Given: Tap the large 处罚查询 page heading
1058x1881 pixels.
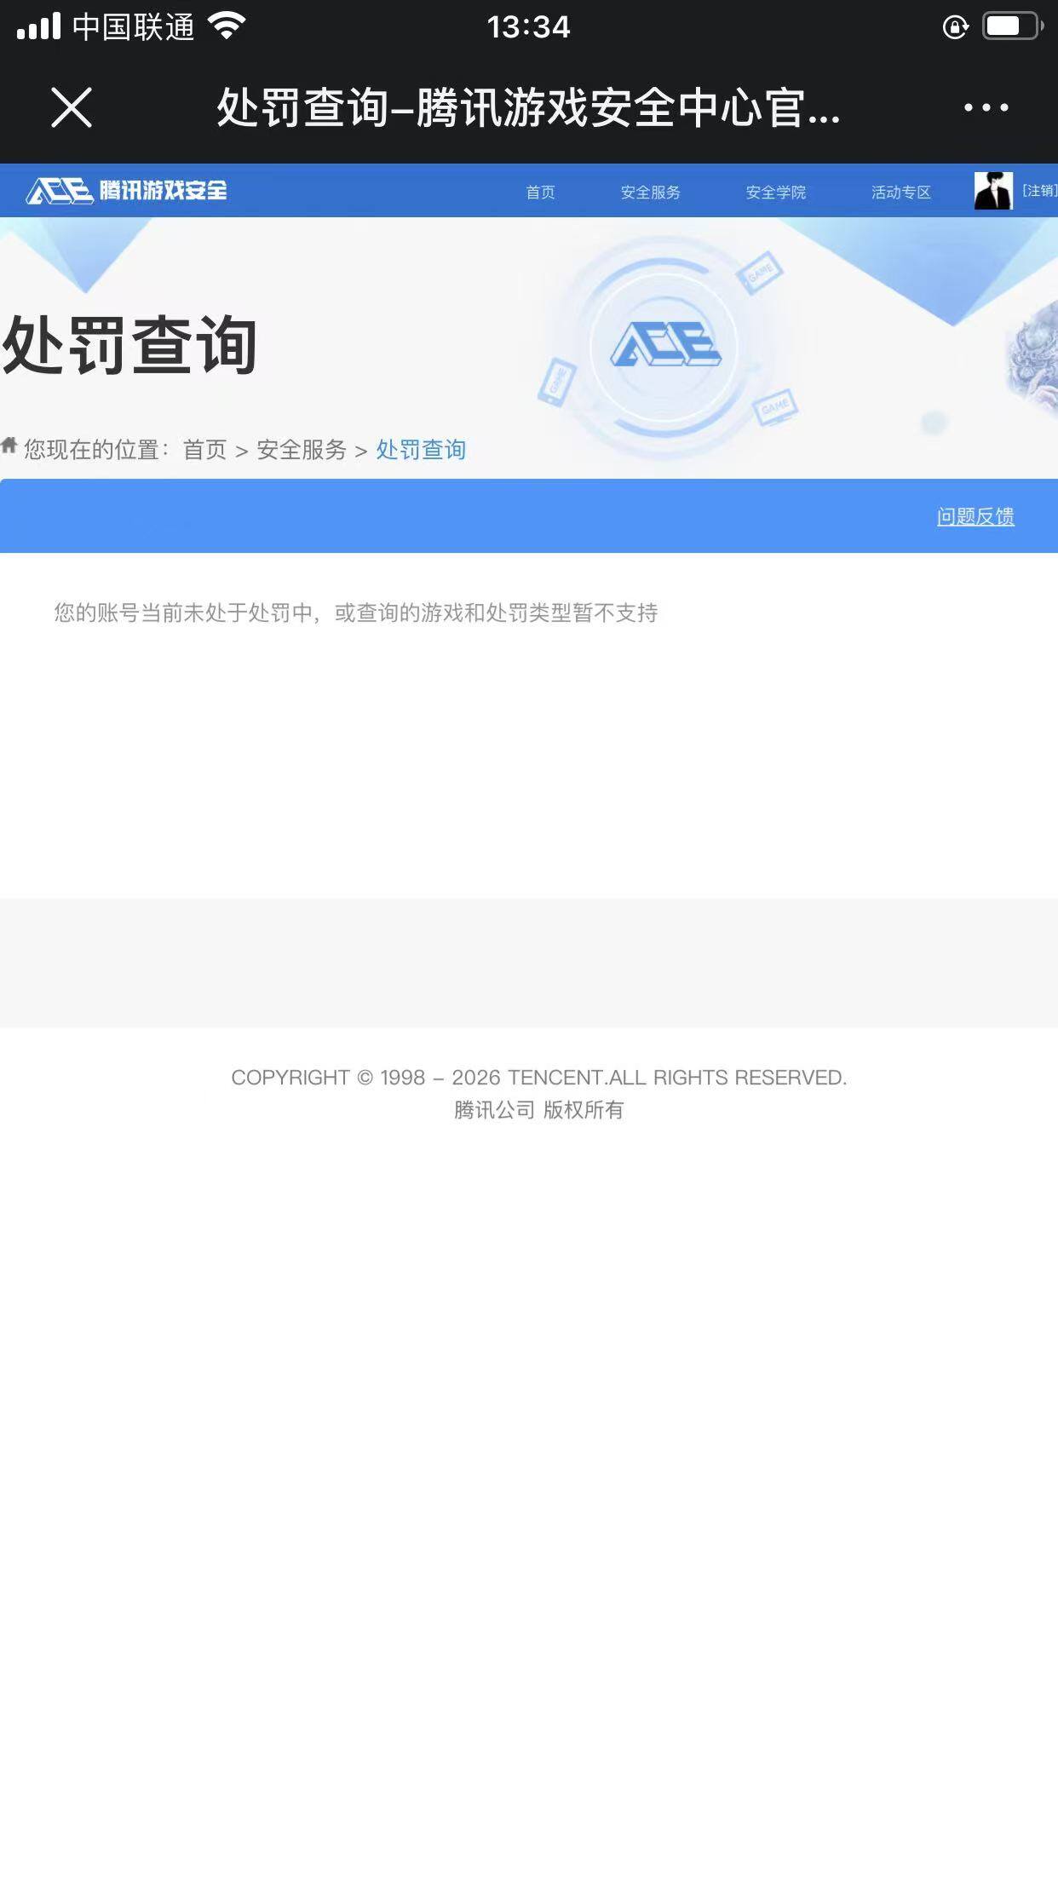Looking at the screenshot, I should [x=129, y=345].
